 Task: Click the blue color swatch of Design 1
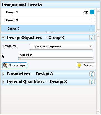92,12
